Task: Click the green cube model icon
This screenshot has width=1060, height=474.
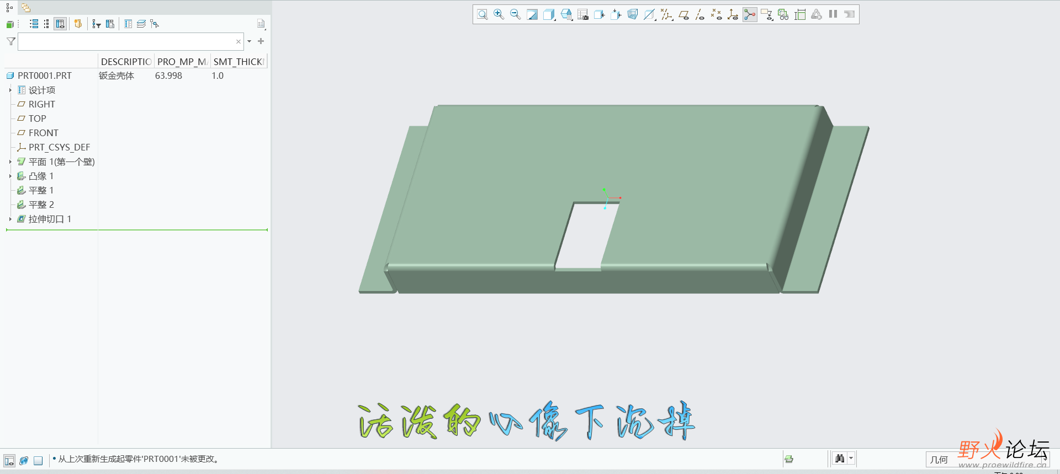Action: [x=10, y=24]
